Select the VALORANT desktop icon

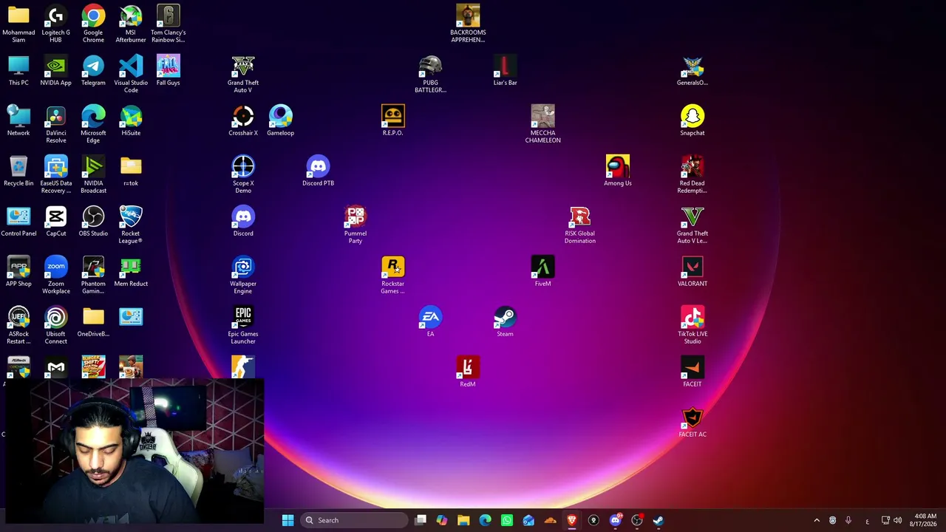click(693, 271)
